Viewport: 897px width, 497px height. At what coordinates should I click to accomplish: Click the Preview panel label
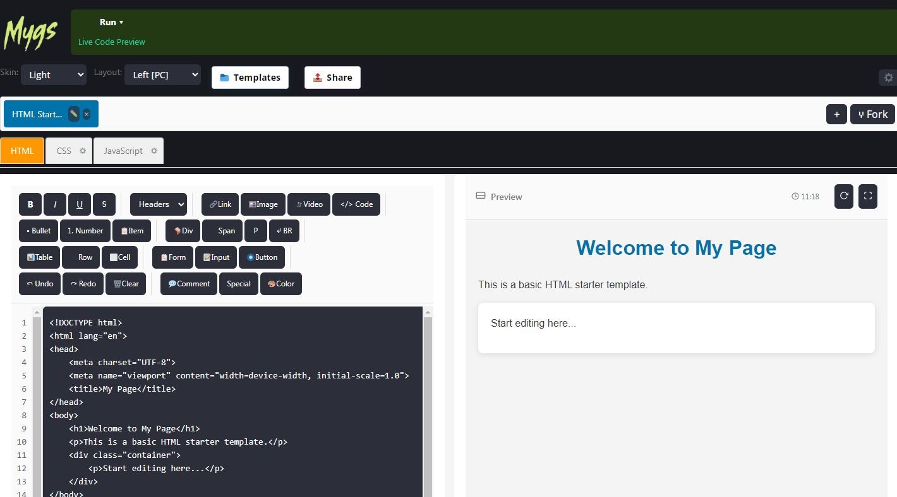pos(499,197)
